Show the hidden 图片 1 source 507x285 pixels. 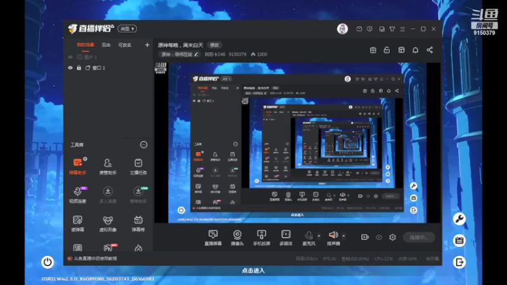(x=70, y=57)
